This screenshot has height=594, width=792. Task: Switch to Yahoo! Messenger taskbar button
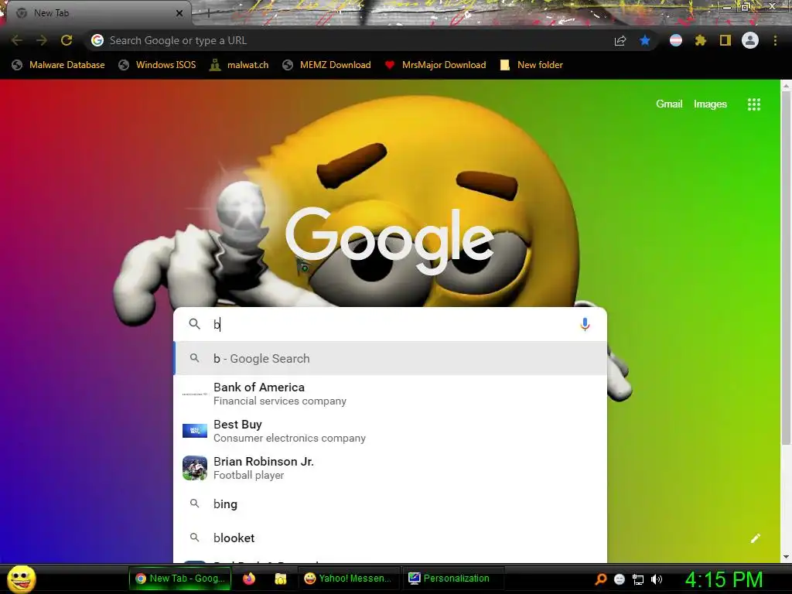[x=349, y=579]
